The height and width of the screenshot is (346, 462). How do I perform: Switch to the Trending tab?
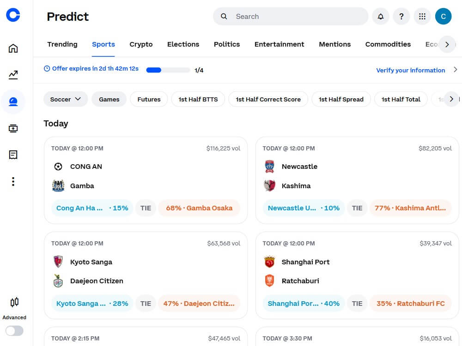[62, 44]
